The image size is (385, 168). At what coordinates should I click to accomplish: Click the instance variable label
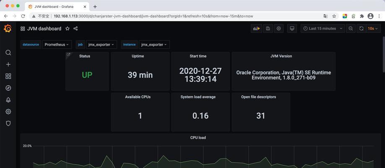tap(130, 45)
